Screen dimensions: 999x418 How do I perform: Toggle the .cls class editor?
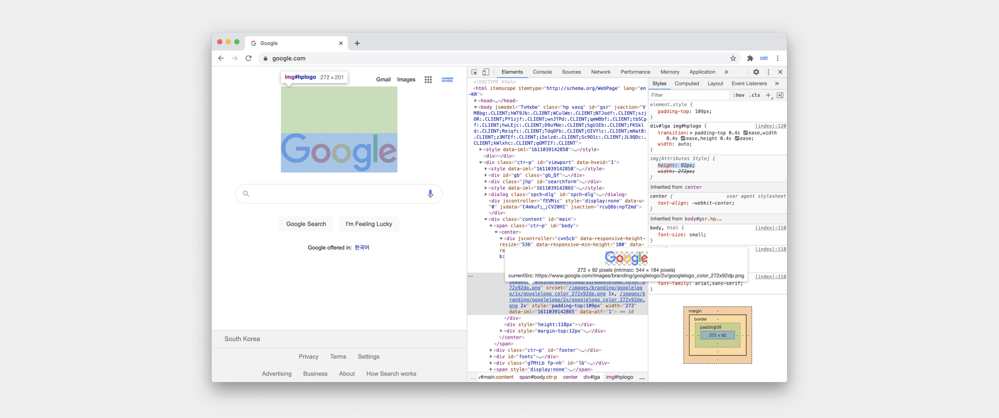pyautogui.click(x=755, y=95)
